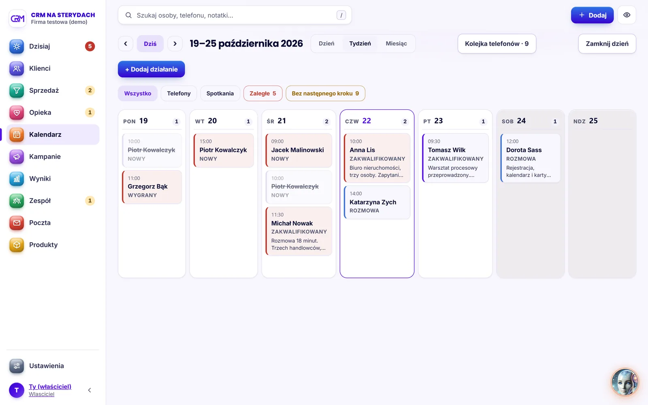Filter by Wszystko
Viewport: 648px width, 405px height.
click(x=138, y=94)
